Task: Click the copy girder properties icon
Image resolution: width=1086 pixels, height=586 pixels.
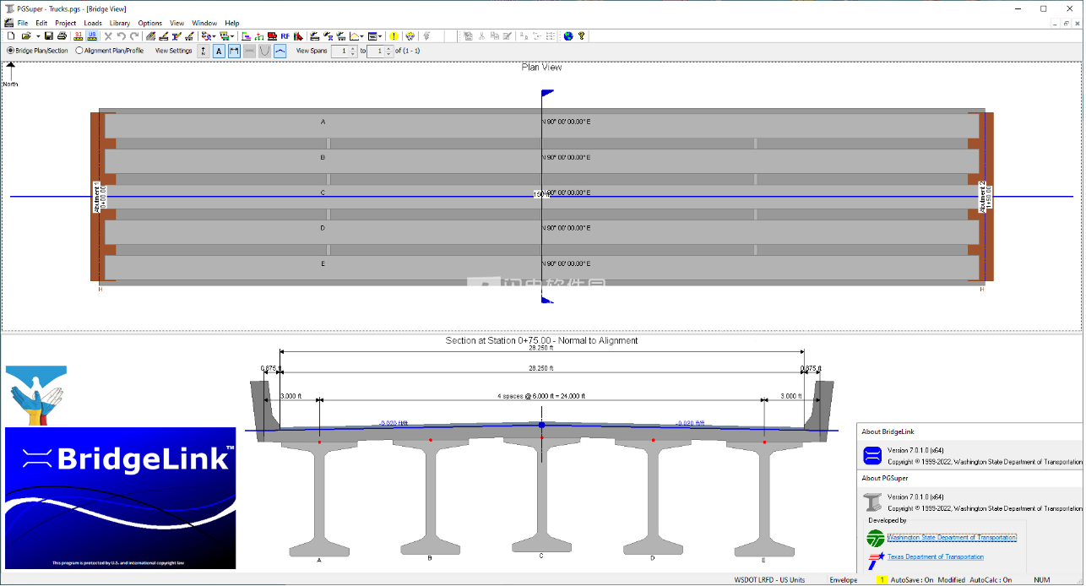Action: (205, 36)
